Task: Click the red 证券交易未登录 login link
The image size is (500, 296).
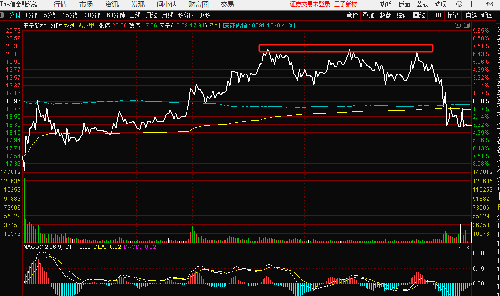Action: pyautogui.click(x=310, y=4)
